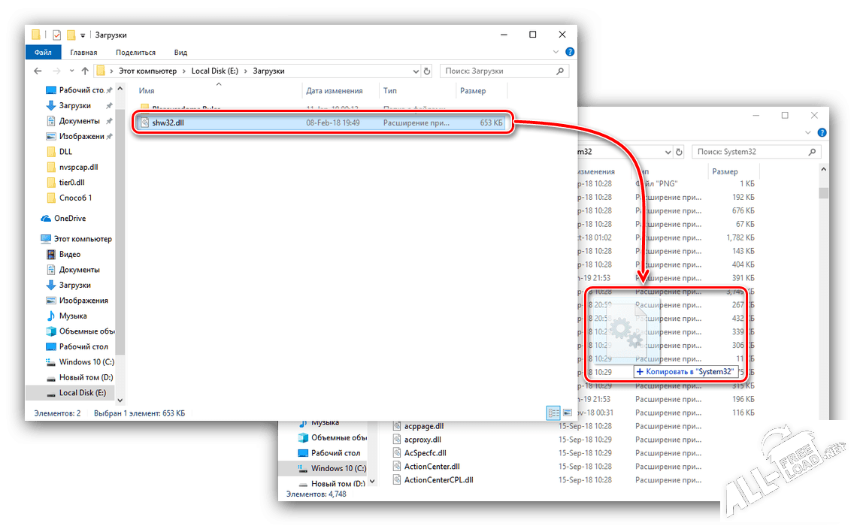Switch to the Вид ribbon tab
854x526 pixels.
click(x=180, y=53)
